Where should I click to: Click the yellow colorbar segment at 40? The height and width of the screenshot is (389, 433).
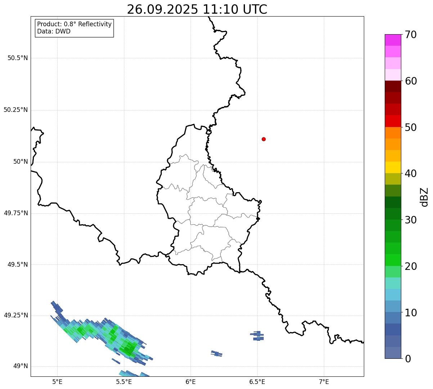coord(393,167)
